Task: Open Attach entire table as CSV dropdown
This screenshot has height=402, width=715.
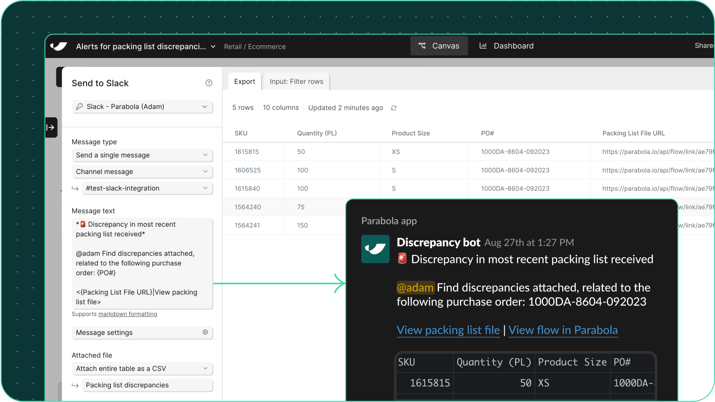Action: (142, 368)
